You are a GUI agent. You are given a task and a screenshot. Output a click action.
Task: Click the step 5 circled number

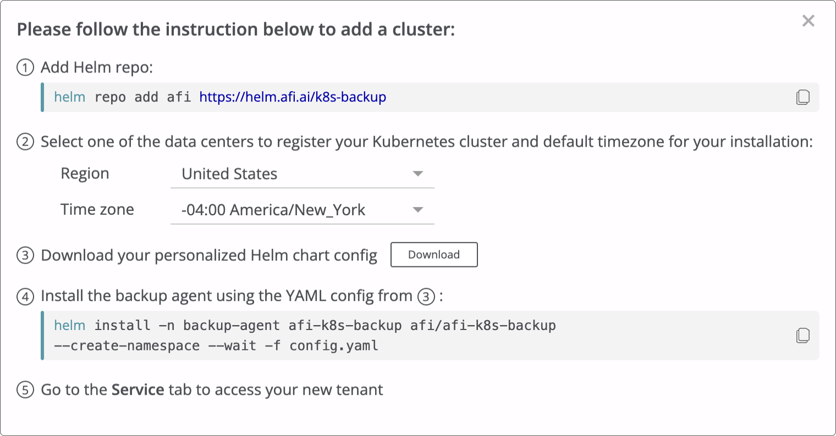(25, 390)
